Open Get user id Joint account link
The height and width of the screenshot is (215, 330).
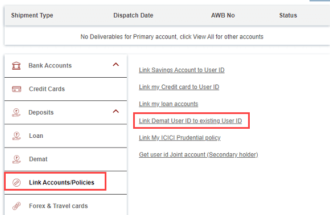[x=199, y=155]
